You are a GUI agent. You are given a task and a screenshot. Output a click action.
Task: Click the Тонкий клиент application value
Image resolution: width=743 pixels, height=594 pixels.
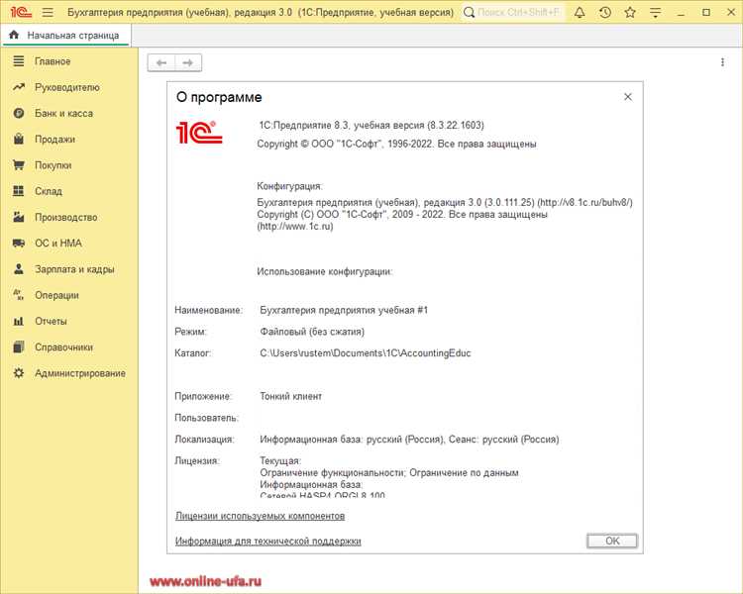[290, 396]
